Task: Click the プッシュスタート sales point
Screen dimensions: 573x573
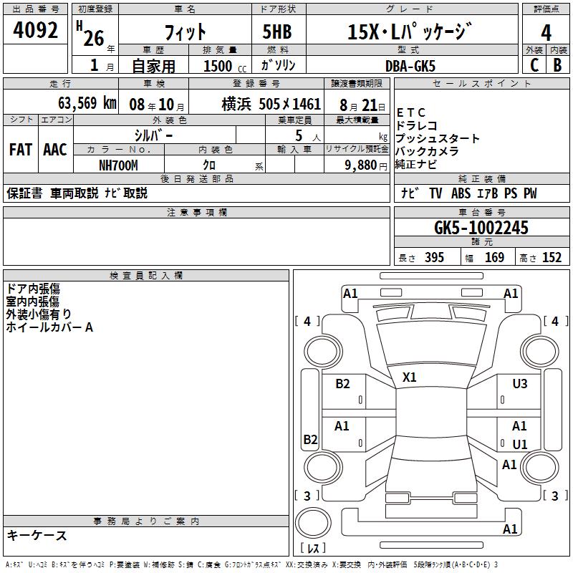Action: (x=438, y=138)
